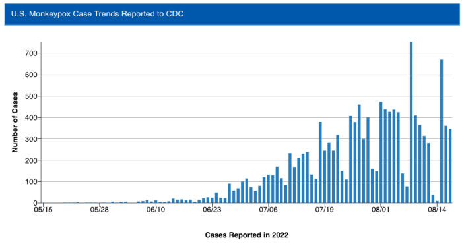This screenshot has height=244, width=462.
Task: Click the 600 y-axis label
Action: 31,75
